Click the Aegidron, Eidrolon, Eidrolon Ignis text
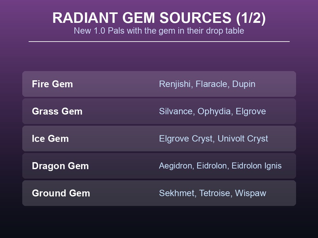This screenshot has height=238, width=318. pyautogui.click(x=220, y=166)
